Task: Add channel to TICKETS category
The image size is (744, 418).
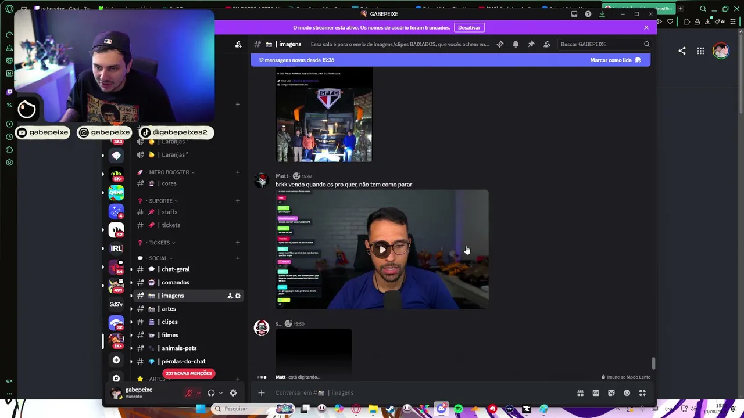Action: (x=238, y=243)
